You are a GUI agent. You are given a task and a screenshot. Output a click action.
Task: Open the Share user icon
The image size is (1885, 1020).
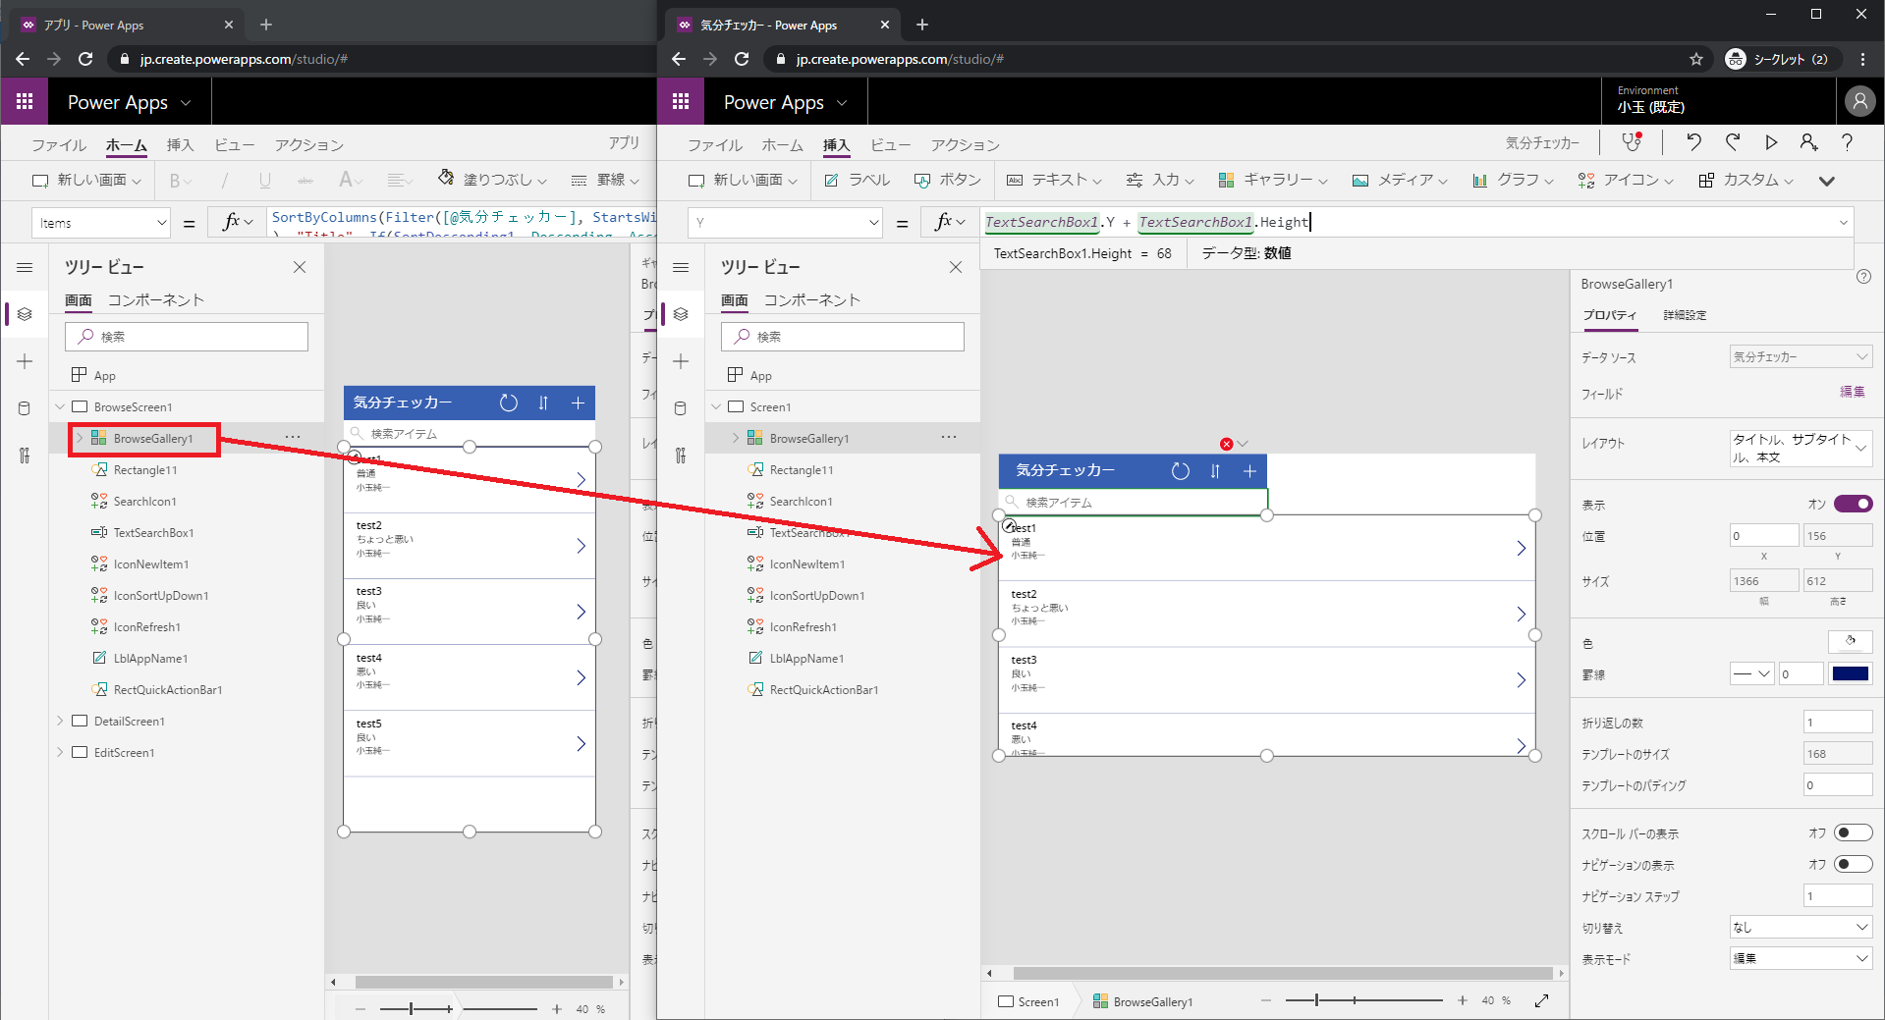(x=1809, y=142)
